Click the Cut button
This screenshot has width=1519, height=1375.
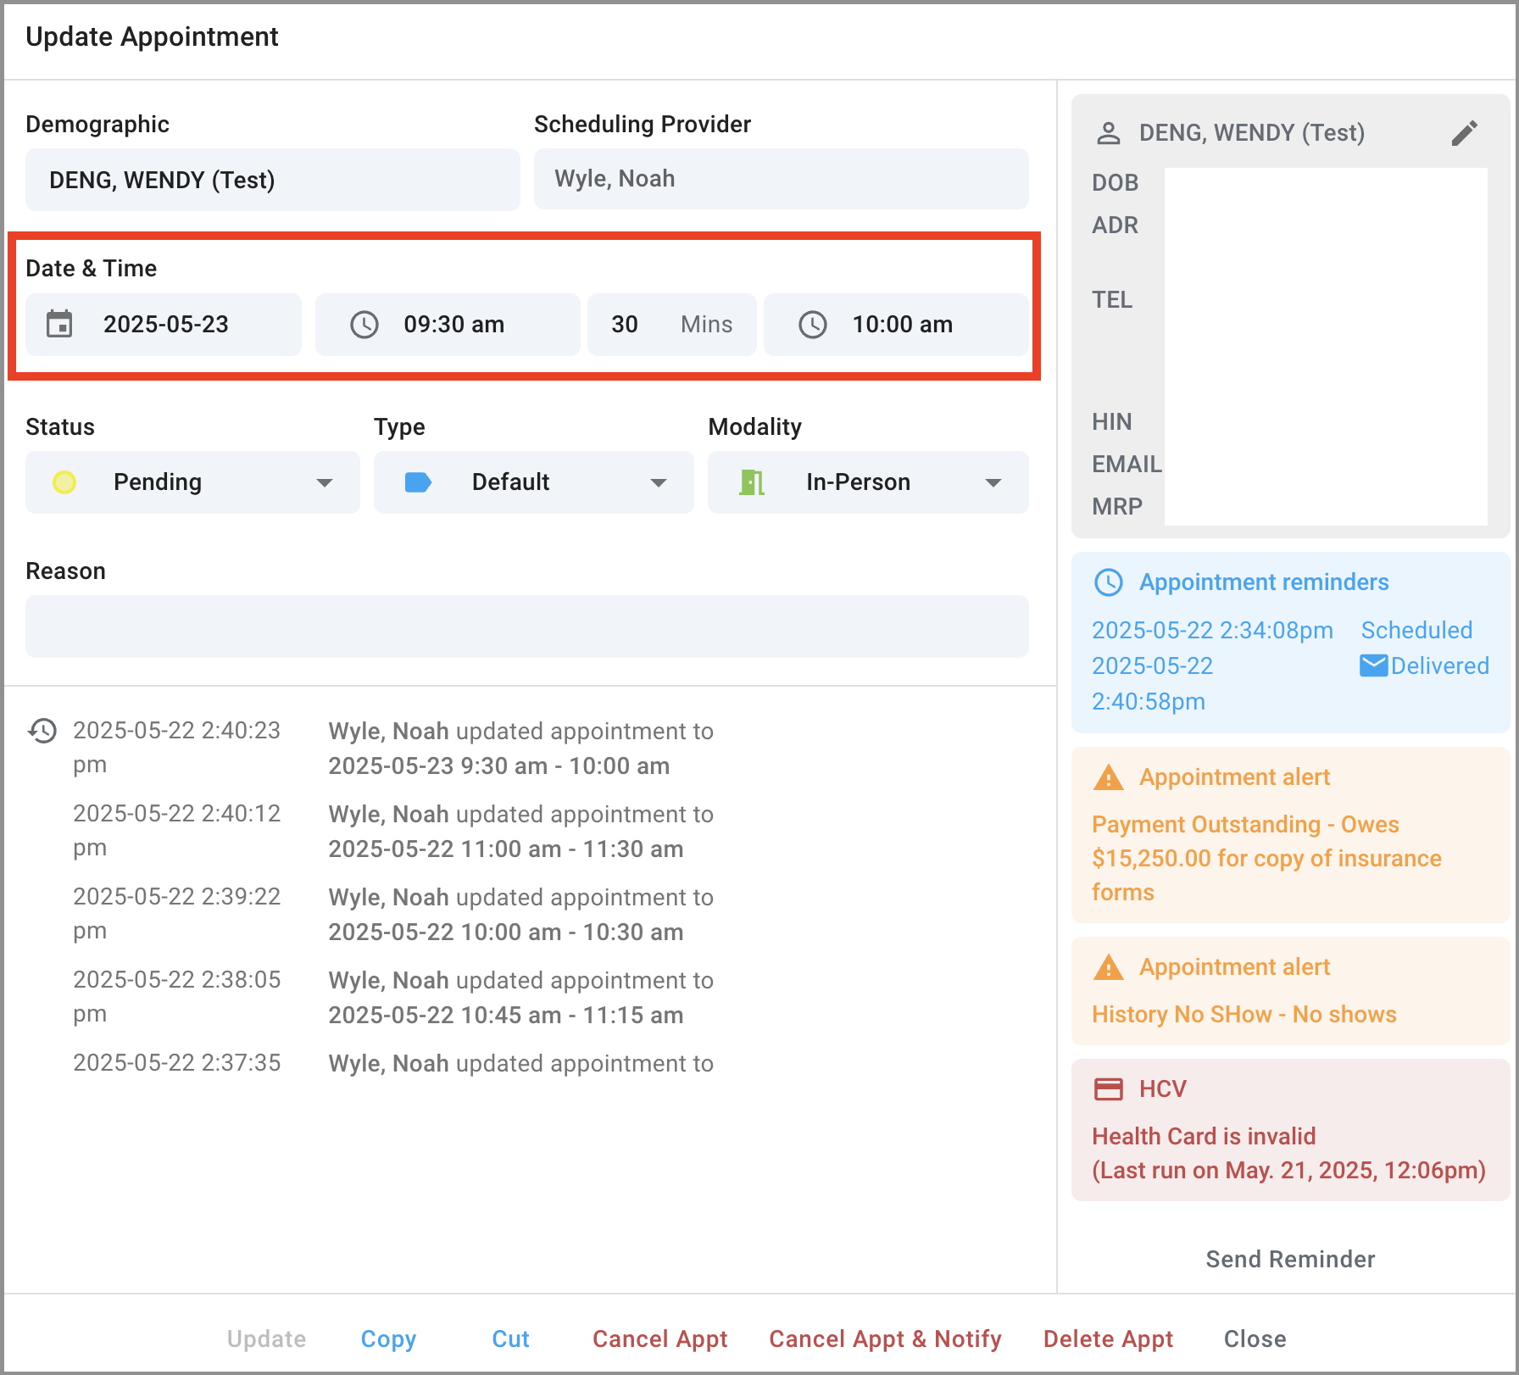510,1339
